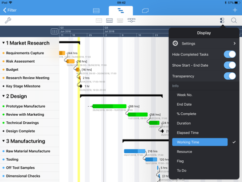Click the Tooling blue Gantt bar
Image resolution: width=242 pixels, height=182 pixels.
(151, 159)
